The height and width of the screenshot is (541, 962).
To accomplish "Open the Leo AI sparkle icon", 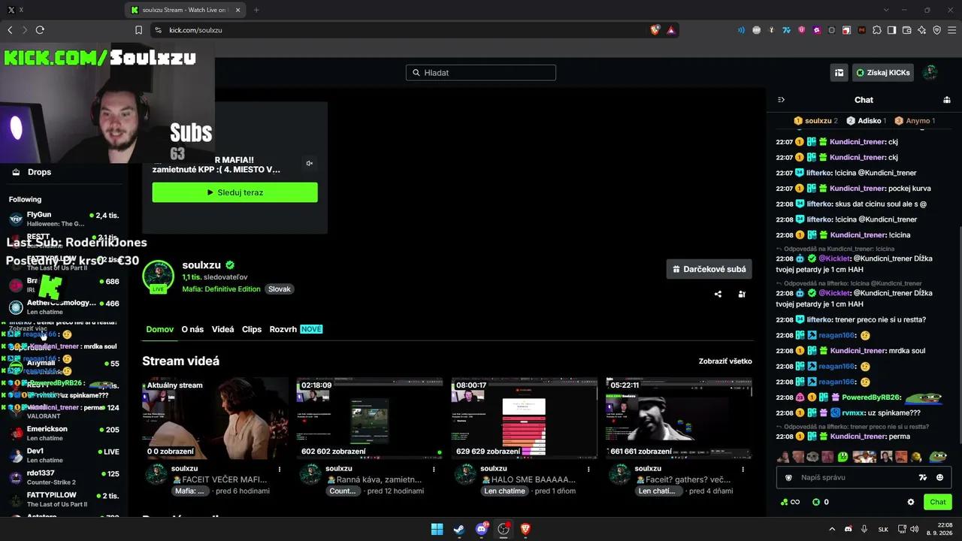I will click(921, 30).
